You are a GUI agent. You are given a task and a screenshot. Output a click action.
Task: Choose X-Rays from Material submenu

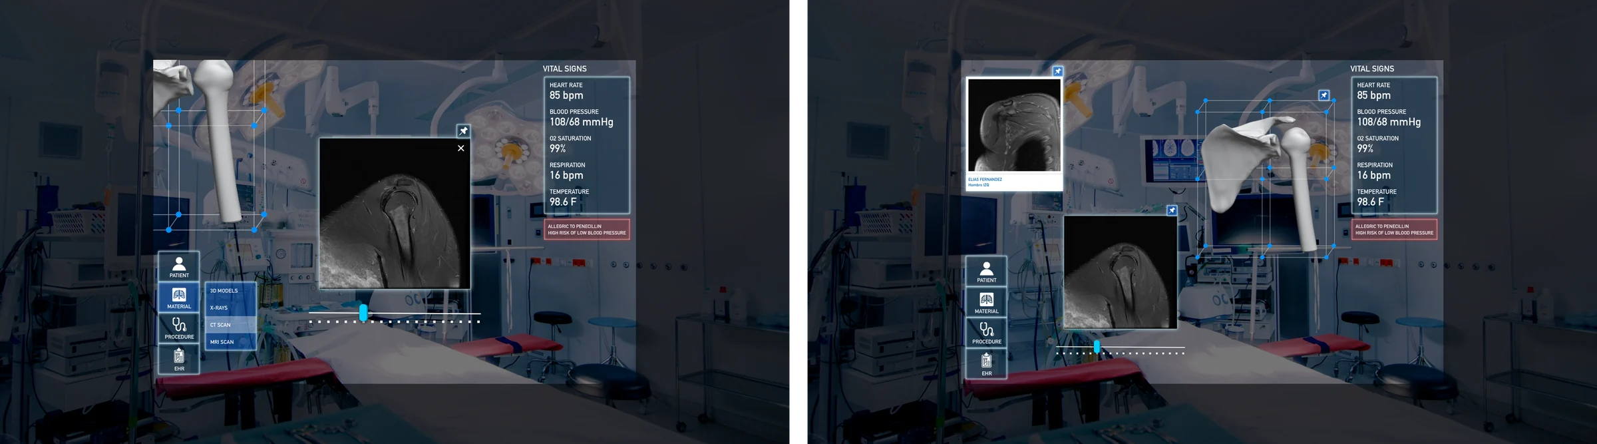(230, 308)
